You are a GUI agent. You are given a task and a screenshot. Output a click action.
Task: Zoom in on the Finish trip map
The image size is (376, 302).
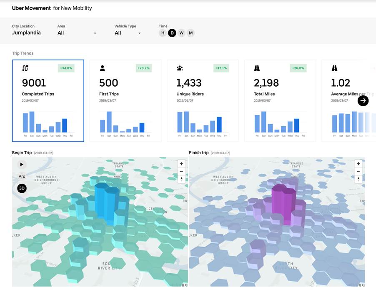pyautogui.click(x=358, y=164)
